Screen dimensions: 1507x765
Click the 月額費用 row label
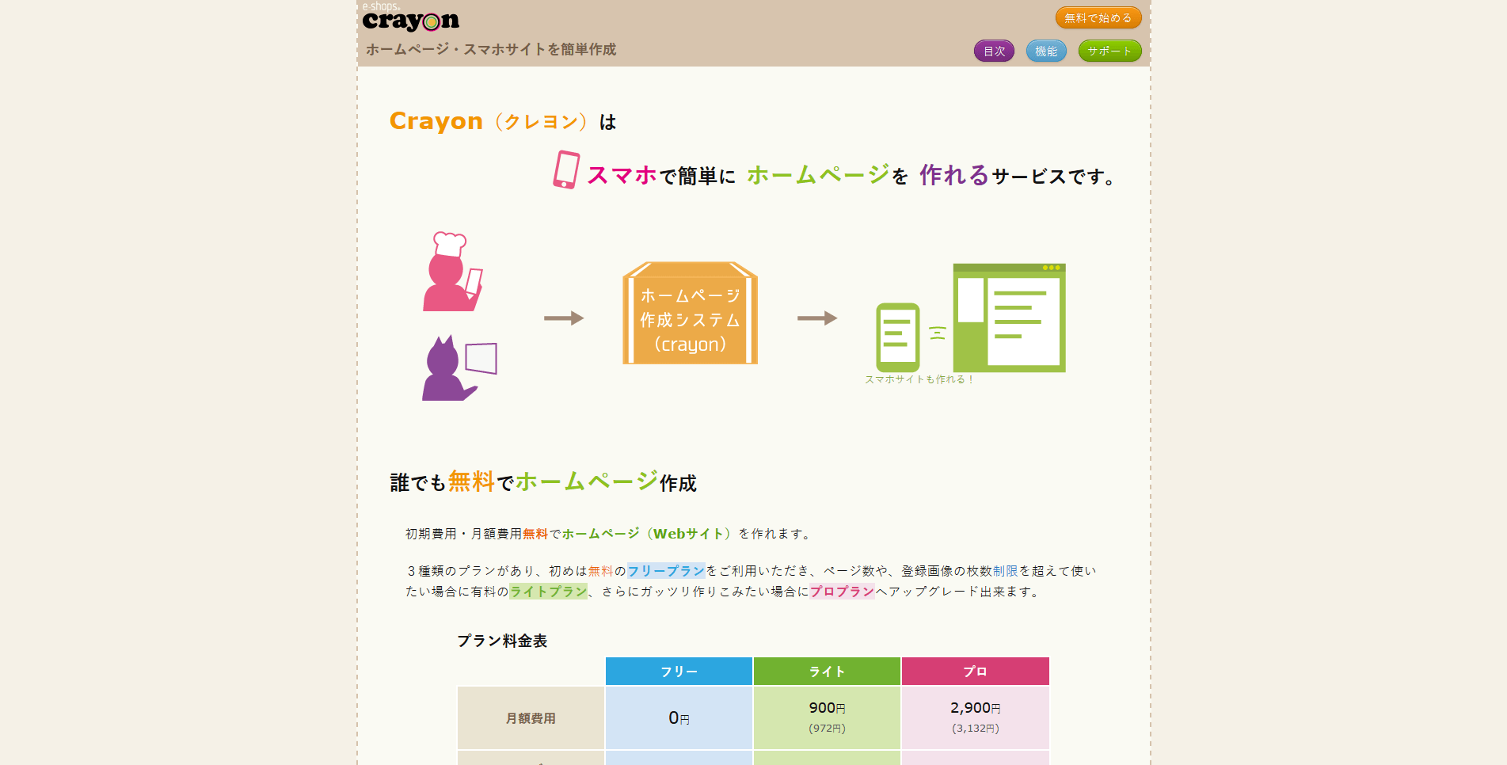pos(531,718)
